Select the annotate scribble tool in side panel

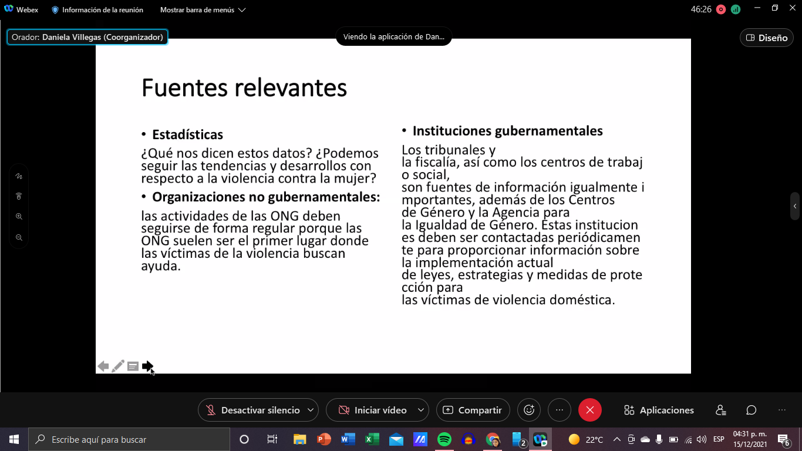pos(19,176)
